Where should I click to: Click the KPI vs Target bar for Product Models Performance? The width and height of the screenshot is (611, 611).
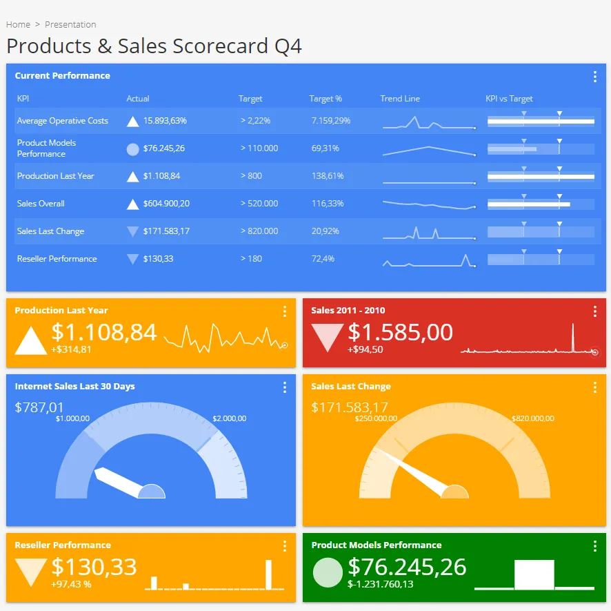(541, 149)
